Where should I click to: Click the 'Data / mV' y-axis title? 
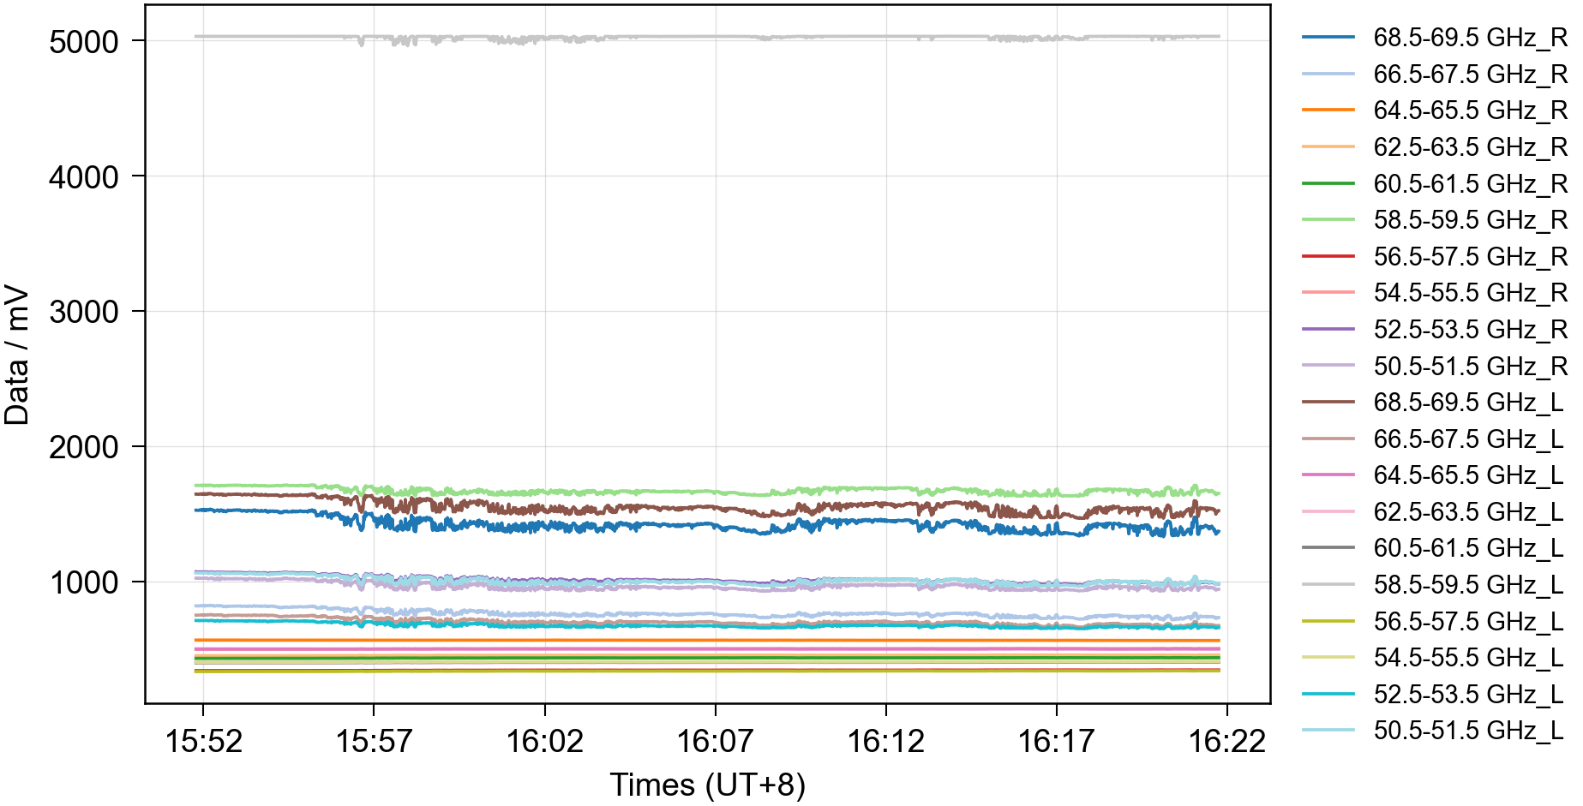[17, 355]
